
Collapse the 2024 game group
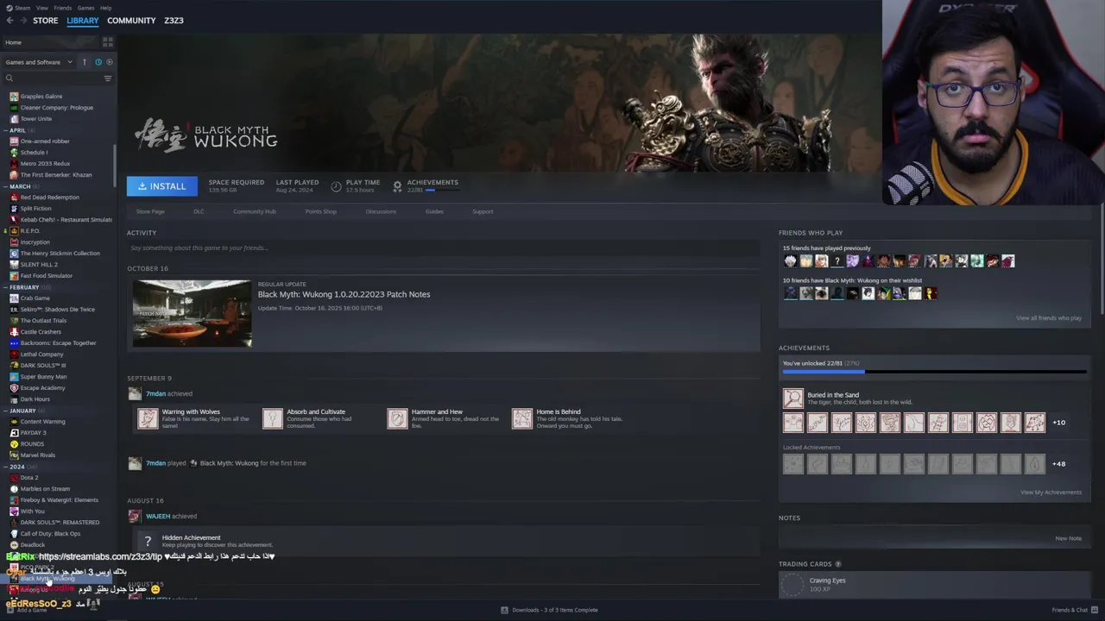pyautogui.click(x=16, y=467)
